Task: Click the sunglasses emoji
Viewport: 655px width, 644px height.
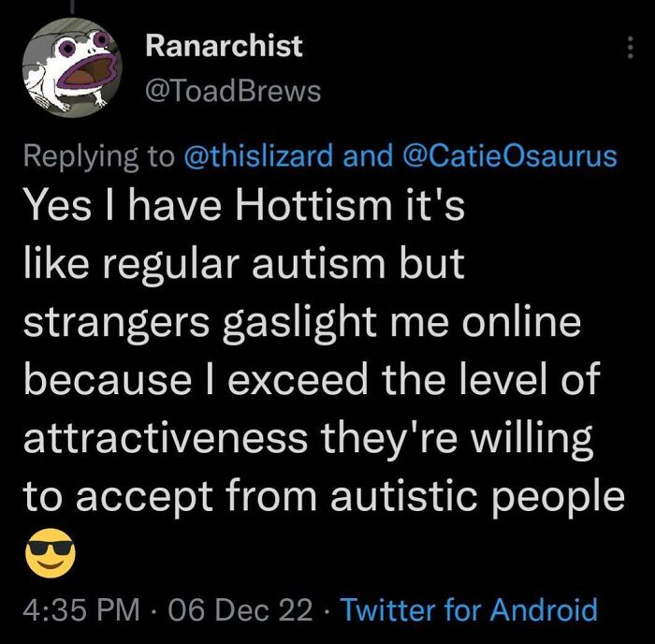Action: (x=45, y=559)
